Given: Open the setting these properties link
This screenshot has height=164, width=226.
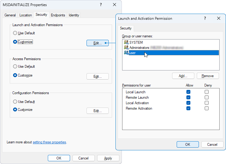Looking at the screenshot, I should pos(49,142).
